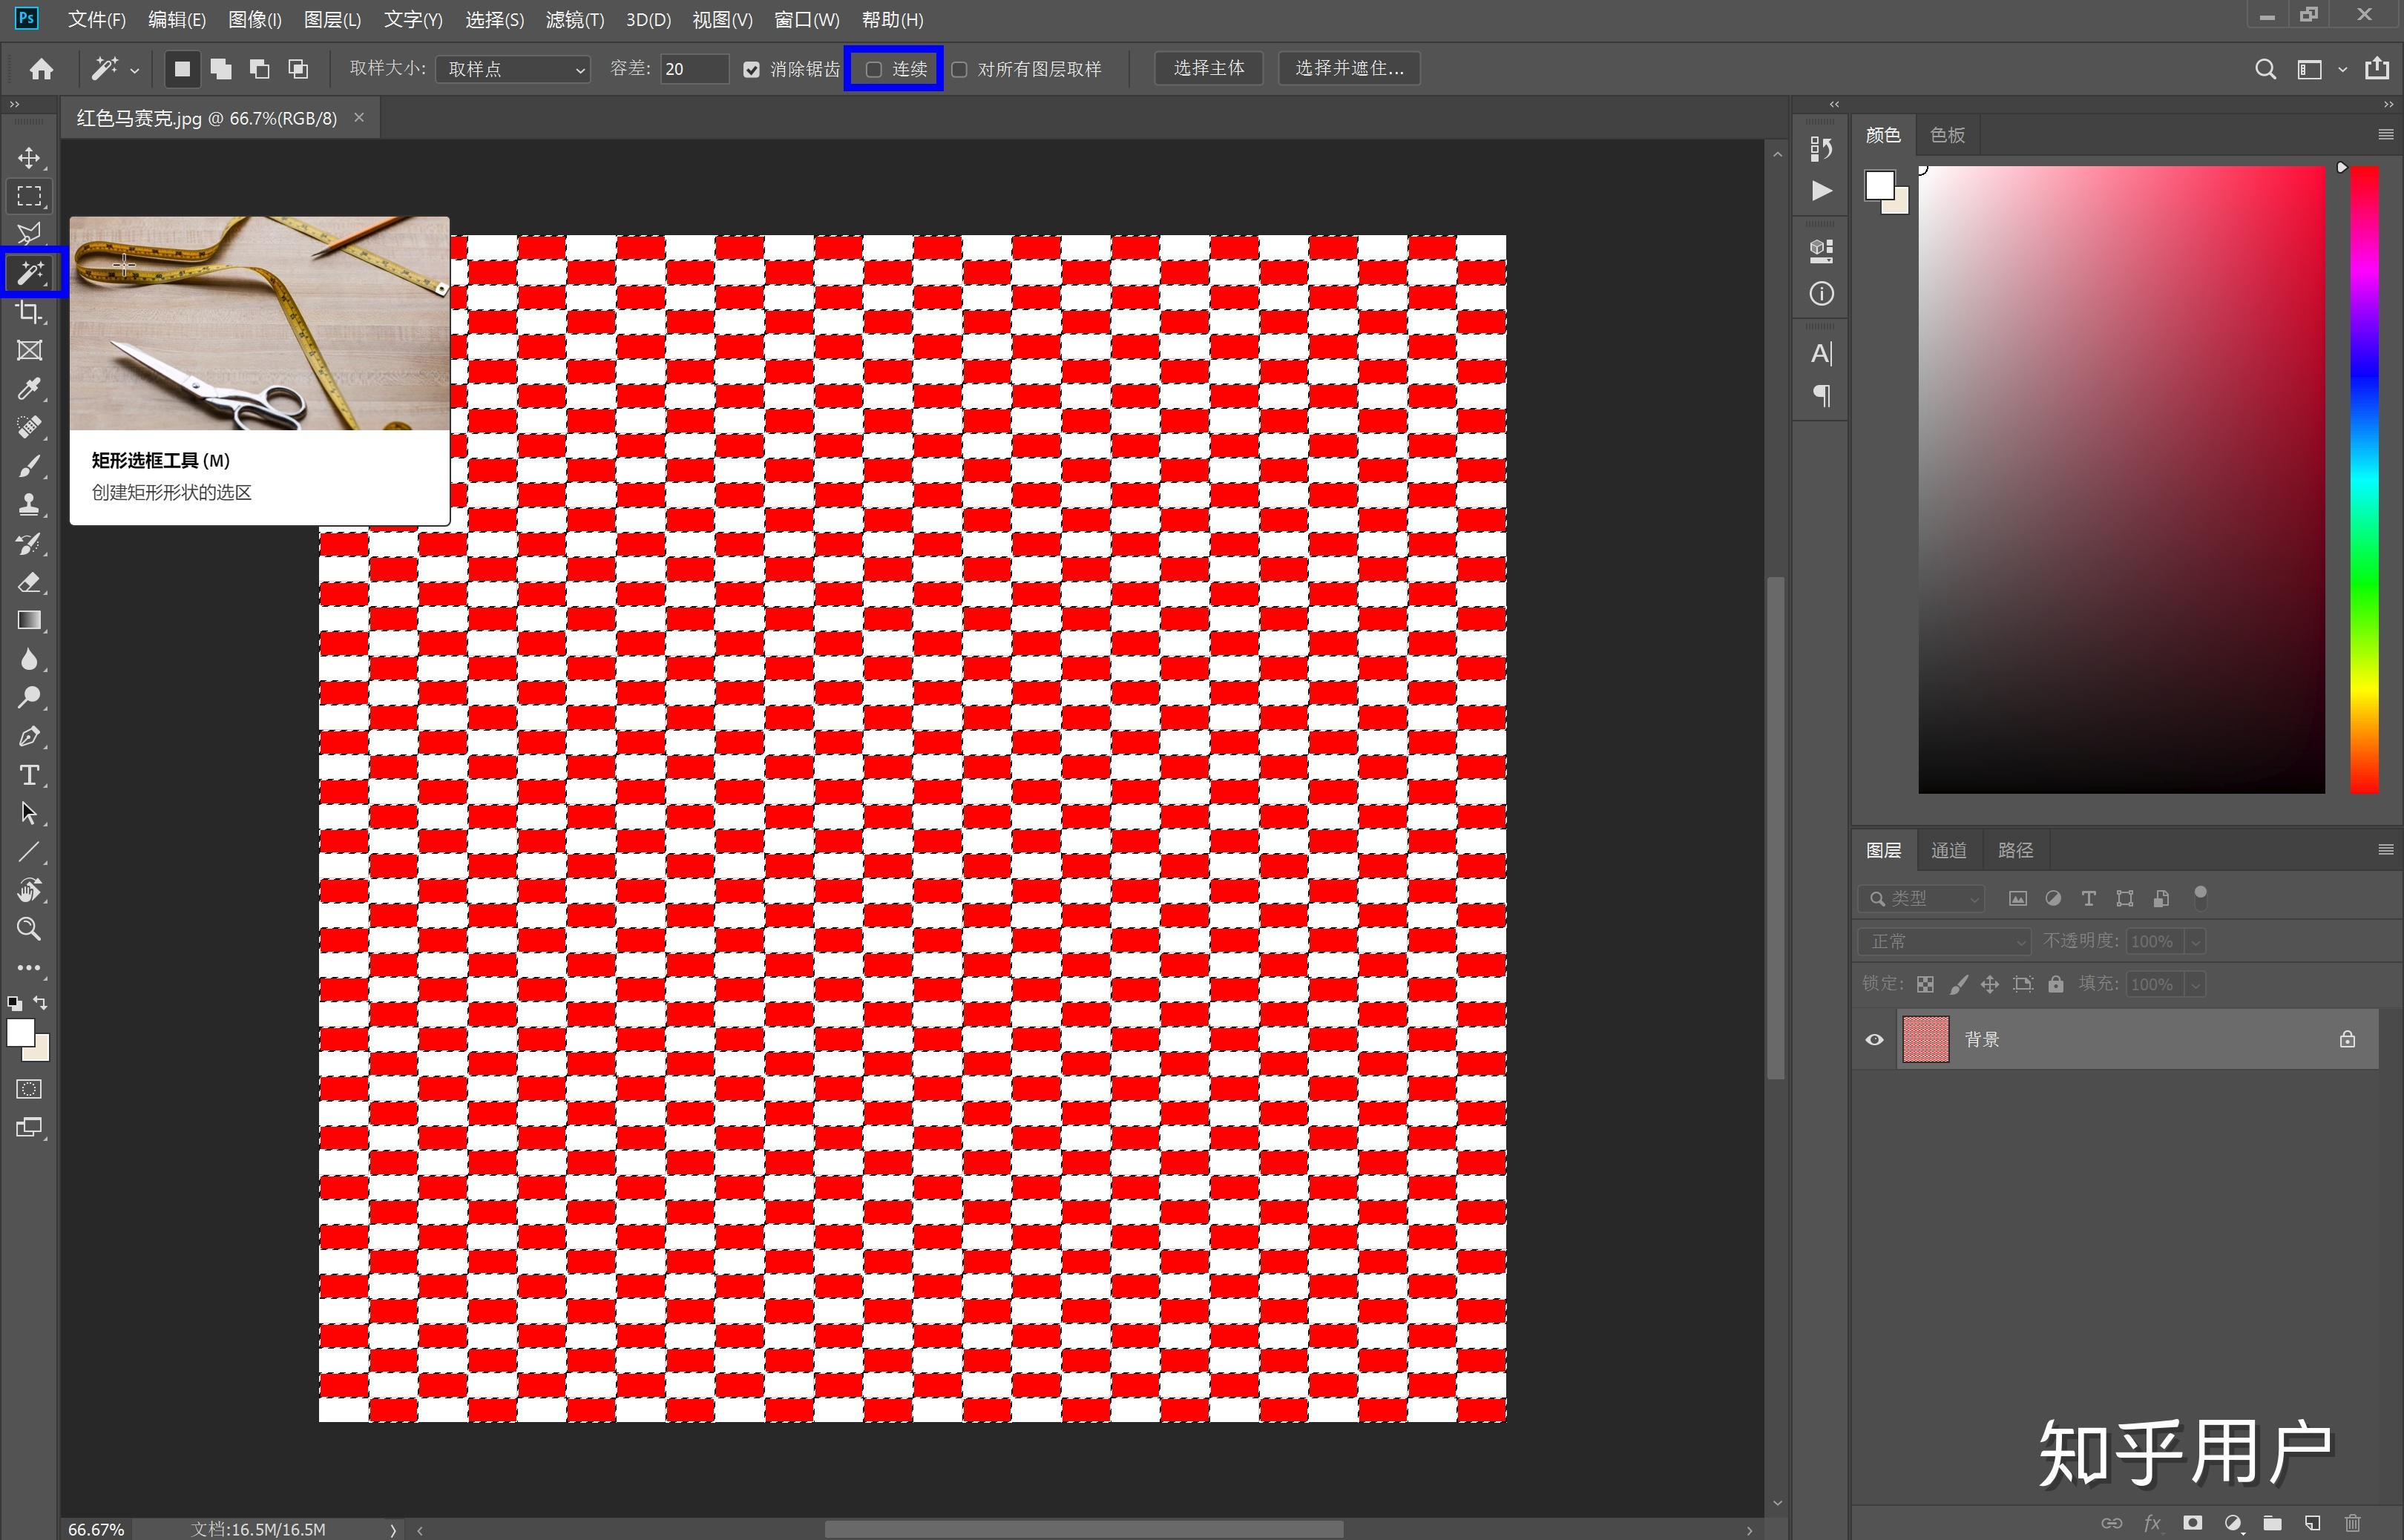Open the 不透明度 opacity slider arrow
The height and width of the screenshot is (1540, 2404).
tap(2196, 941)
